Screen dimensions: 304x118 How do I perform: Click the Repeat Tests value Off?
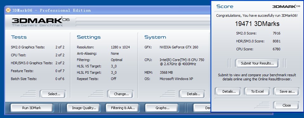[x=113, y=79]
